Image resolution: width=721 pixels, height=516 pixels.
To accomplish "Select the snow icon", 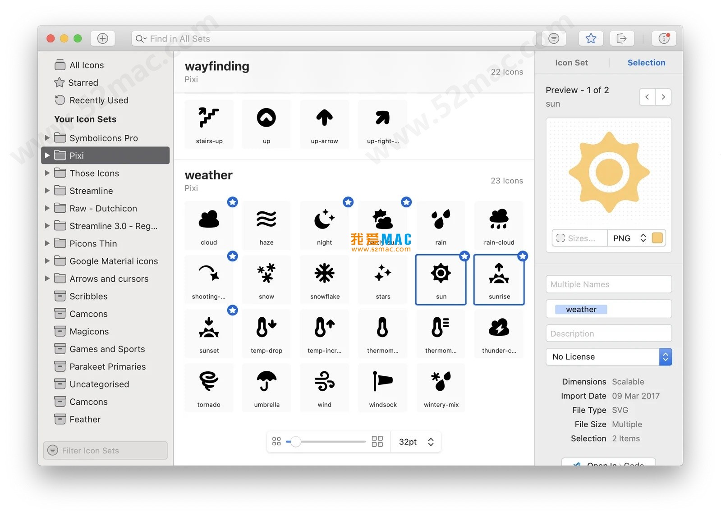I will [266, 279].
